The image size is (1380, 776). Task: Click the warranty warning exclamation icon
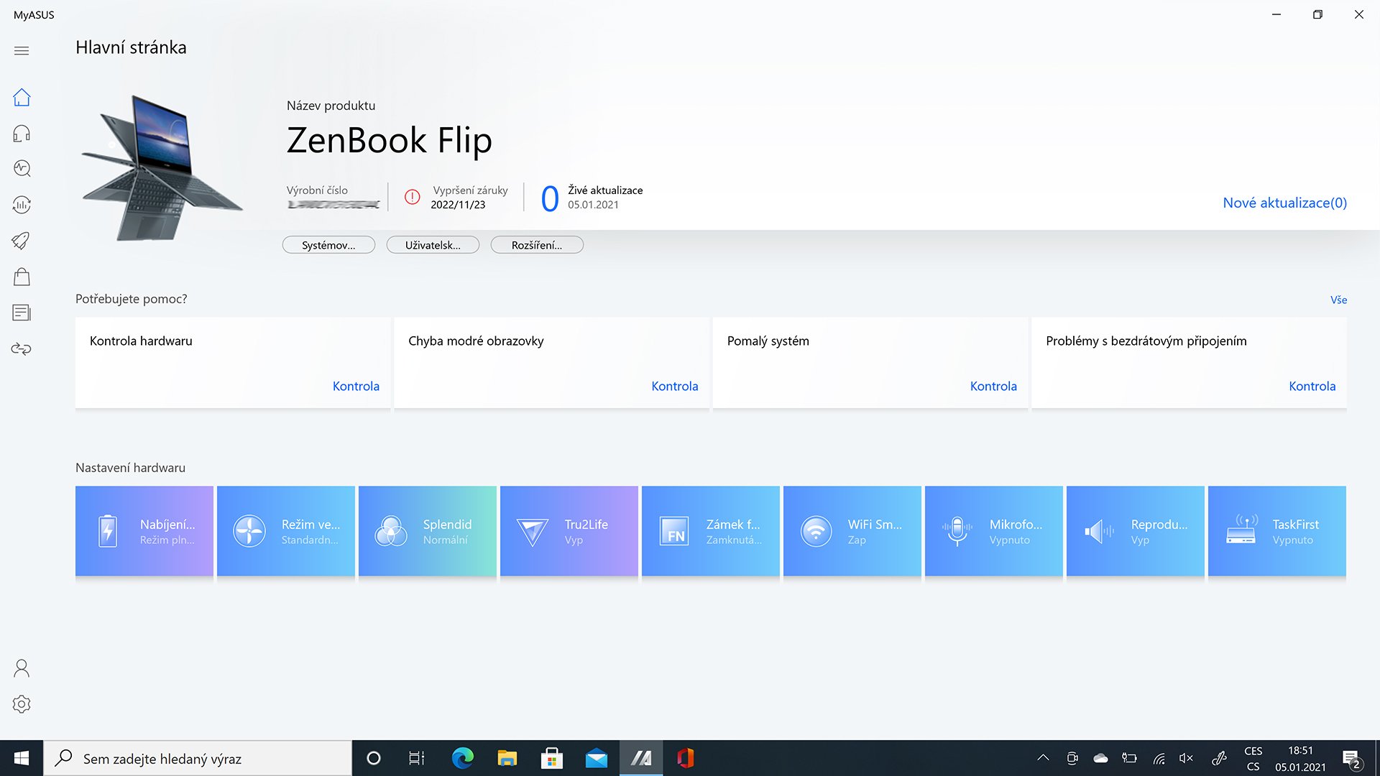click(412, 197)
